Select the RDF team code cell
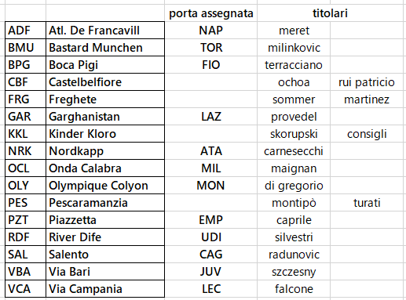Viewport: 406px width, 300px height. 25,237
